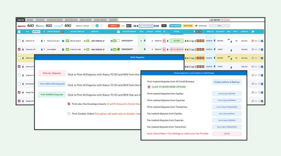Select CLICK TO SHOW MORE OPTIONS radio button

[x=149, y=87]
